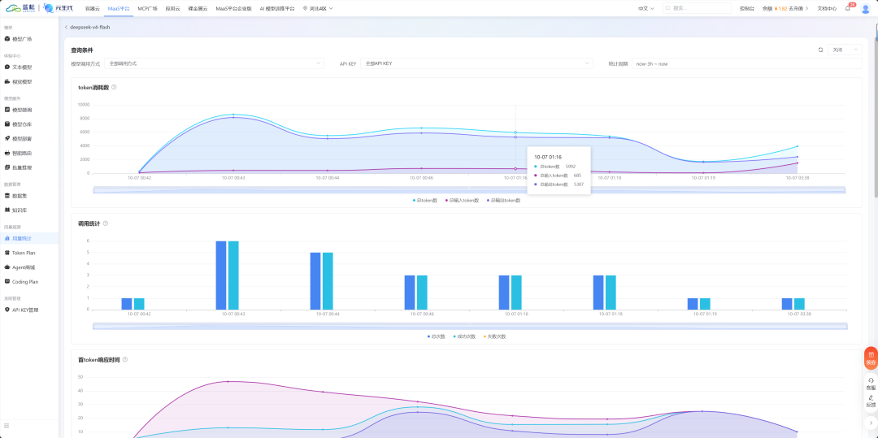Viewport: 878px width, 438px height.
Task: Open the 关闭 auto-refresh dropdown
Action: point(845,50)
